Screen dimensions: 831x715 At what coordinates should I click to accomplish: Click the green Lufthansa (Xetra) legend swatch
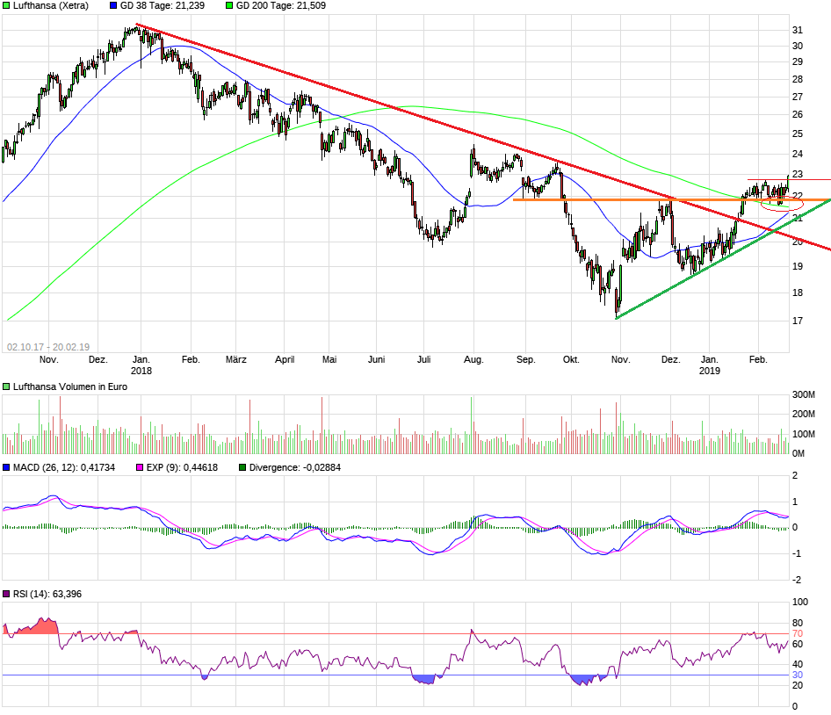(x=6, y=6)
